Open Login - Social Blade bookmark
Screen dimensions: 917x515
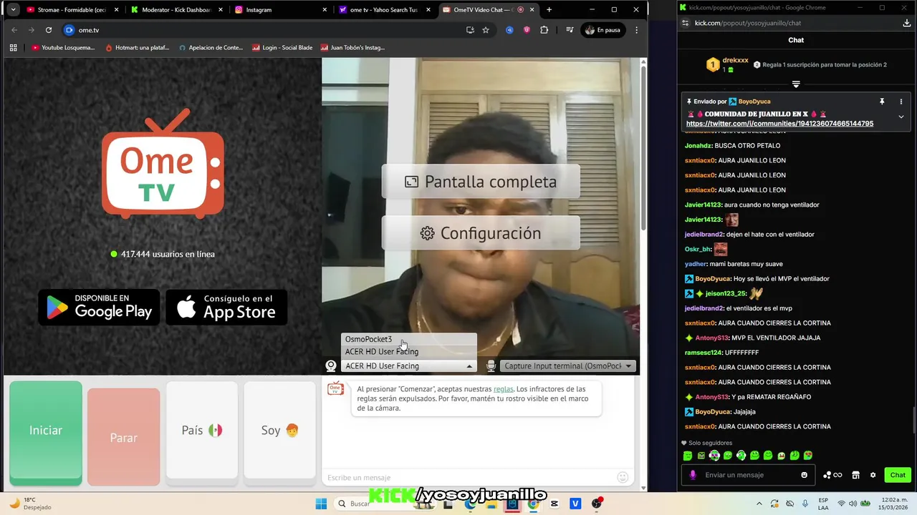pyautogui.click(x=282, y=47)
